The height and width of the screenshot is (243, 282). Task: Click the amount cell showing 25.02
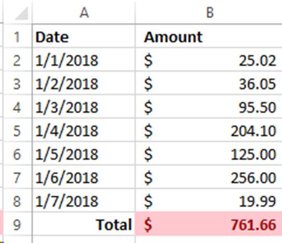point(209,60)
